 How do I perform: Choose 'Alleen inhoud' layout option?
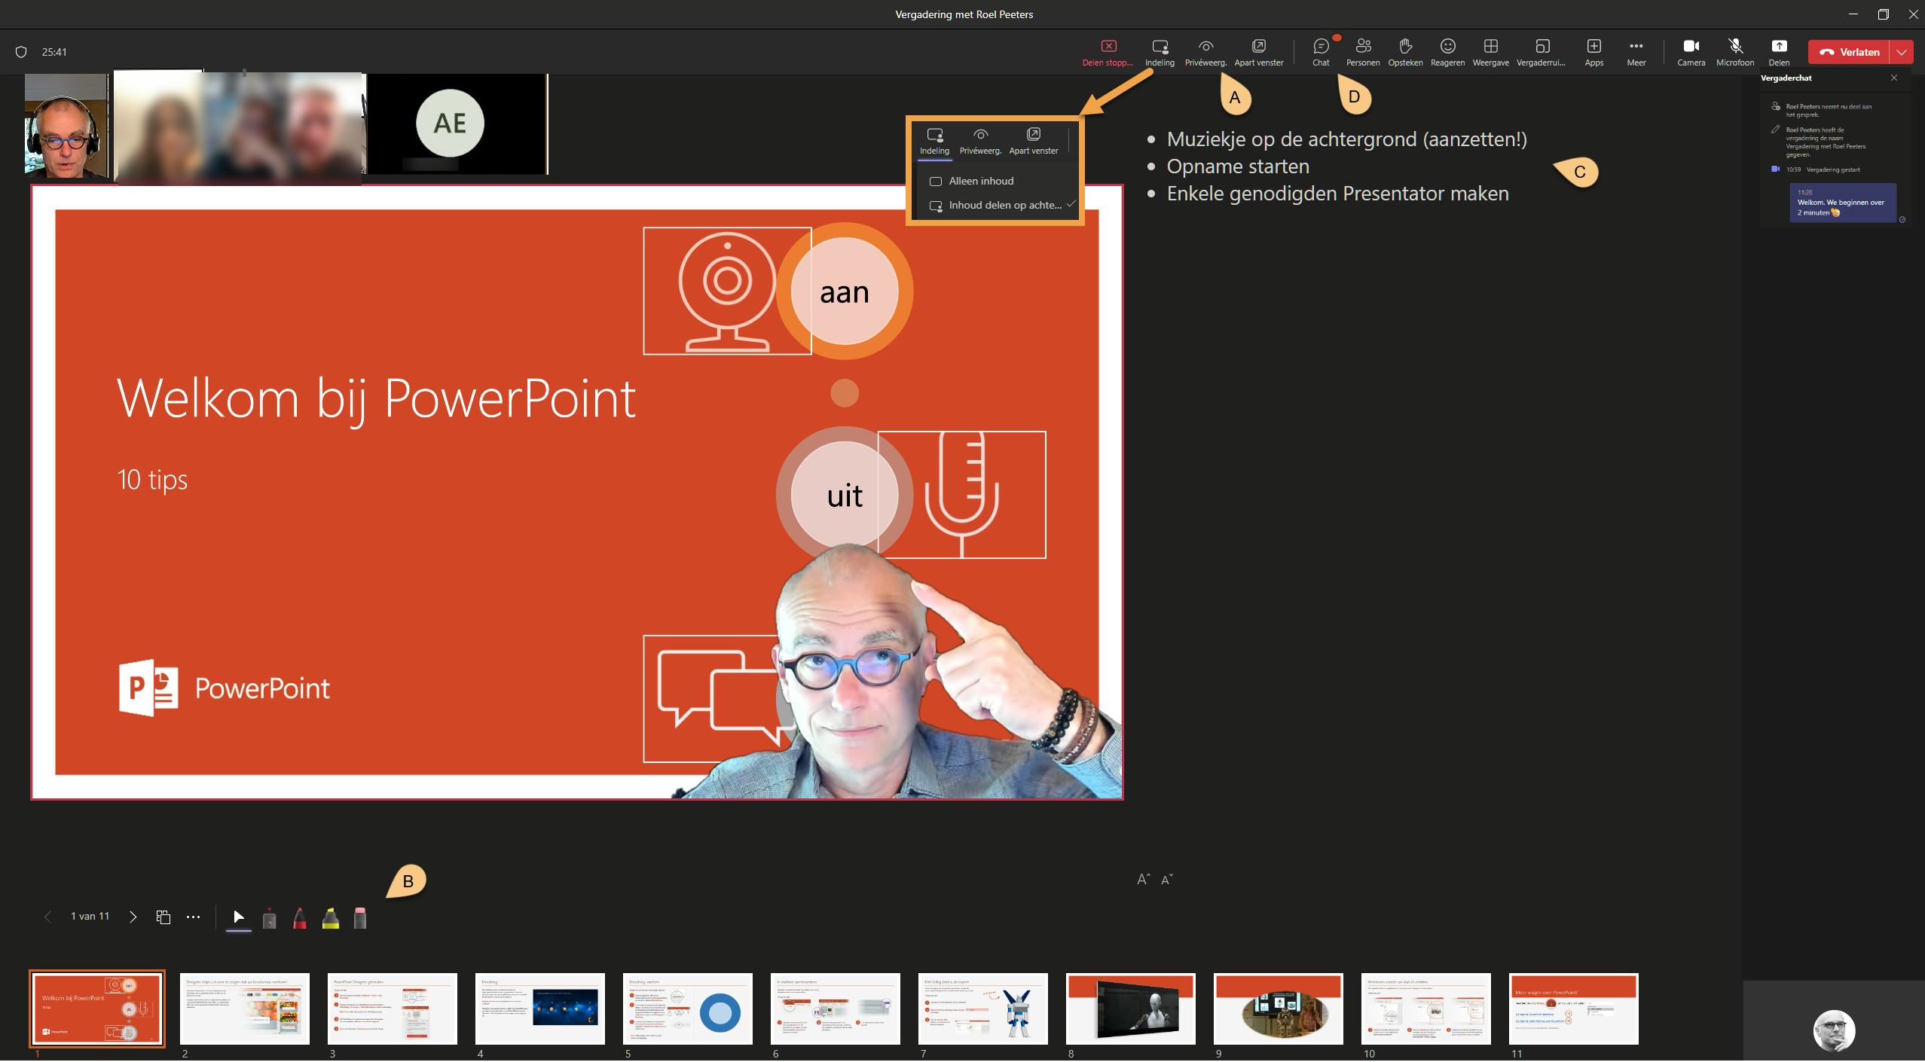[x=980, y=182]
